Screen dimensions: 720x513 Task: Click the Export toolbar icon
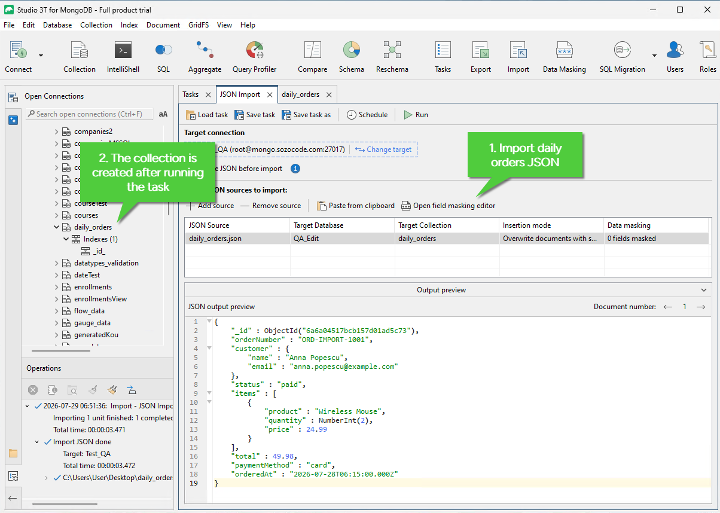click(x=481, y=57)
